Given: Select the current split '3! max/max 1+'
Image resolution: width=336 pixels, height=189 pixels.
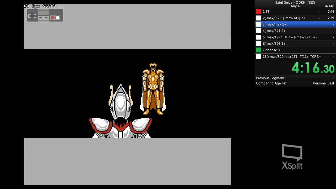Looking at the screenshot, I should pyautogui.click(x=274, y=24).
